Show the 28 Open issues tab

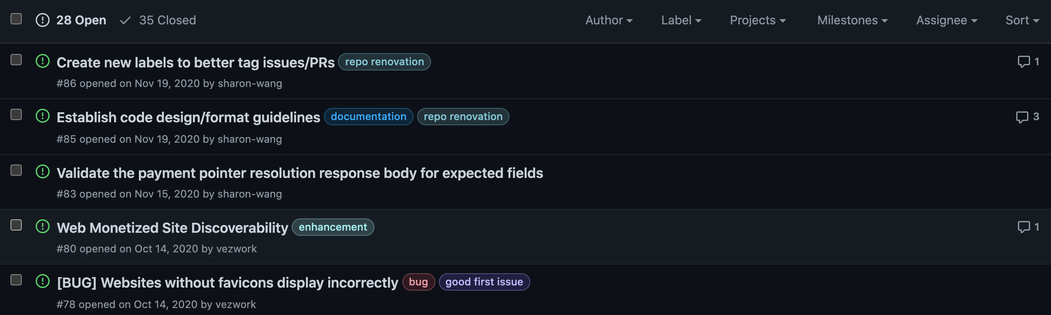click(x=71, y=20)
